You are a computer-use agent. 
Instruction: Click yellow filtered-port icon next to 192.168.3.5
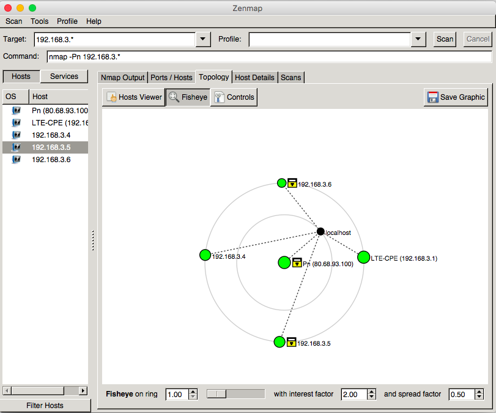tap(291, 342)
